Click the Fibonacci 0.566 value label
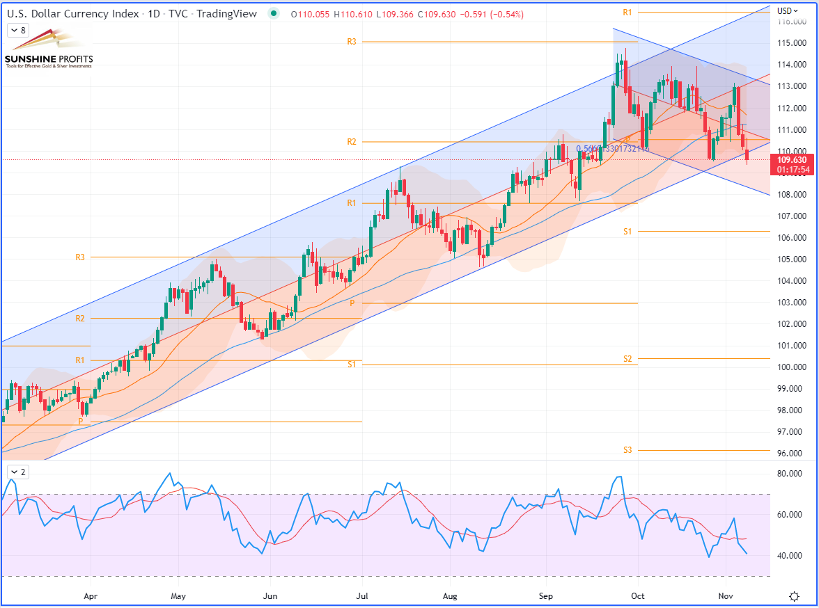 click(613, 149)
